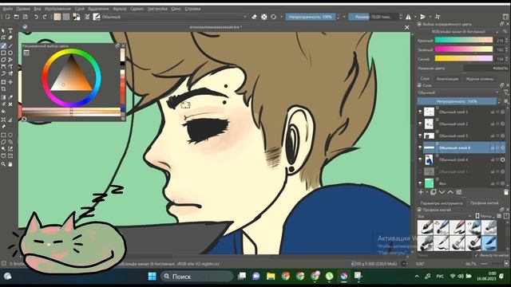Open File Explorer from taskbar
Viewport: 511px width, 287px height.
271,277
